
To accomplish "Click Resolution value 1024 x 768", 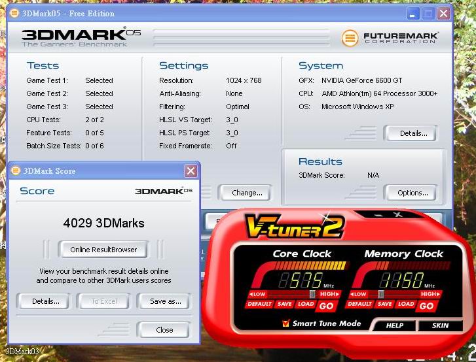I will pyautogui.click(x=244, y=80).
